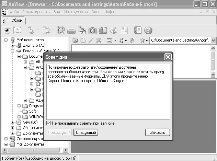Click the Contact sheet grid icon
Image resolution: width=217 pixels, height=161 pixels.
coord(124,30)
